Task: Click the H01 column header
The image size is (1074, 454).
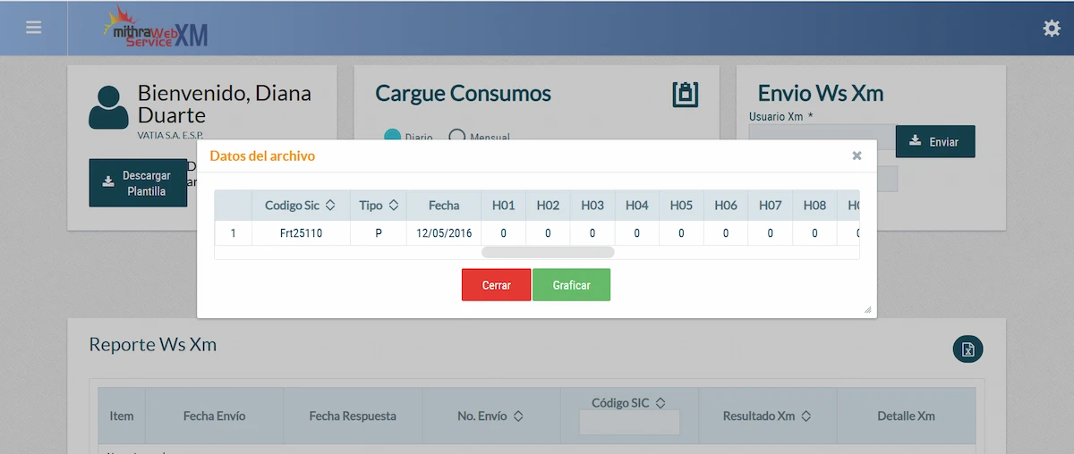Action: point(504,206)
